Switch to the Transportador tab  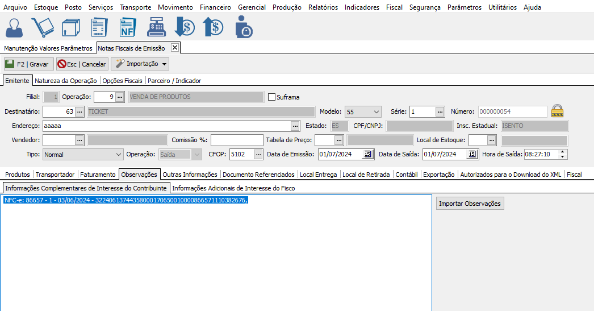pos(55,175)
